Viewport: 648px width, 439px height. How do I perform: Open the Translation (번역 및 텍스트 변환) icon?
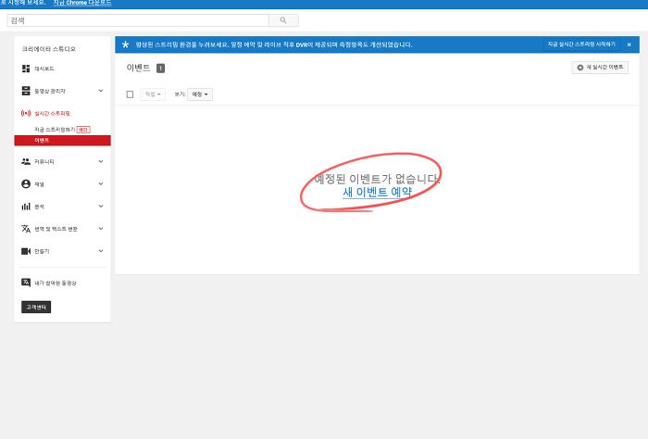(26, 228)
